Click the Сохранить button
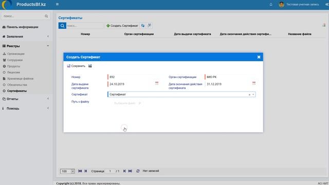Image resolution: width=329 pixels, height=185 pixels. (x=76, y=66)
